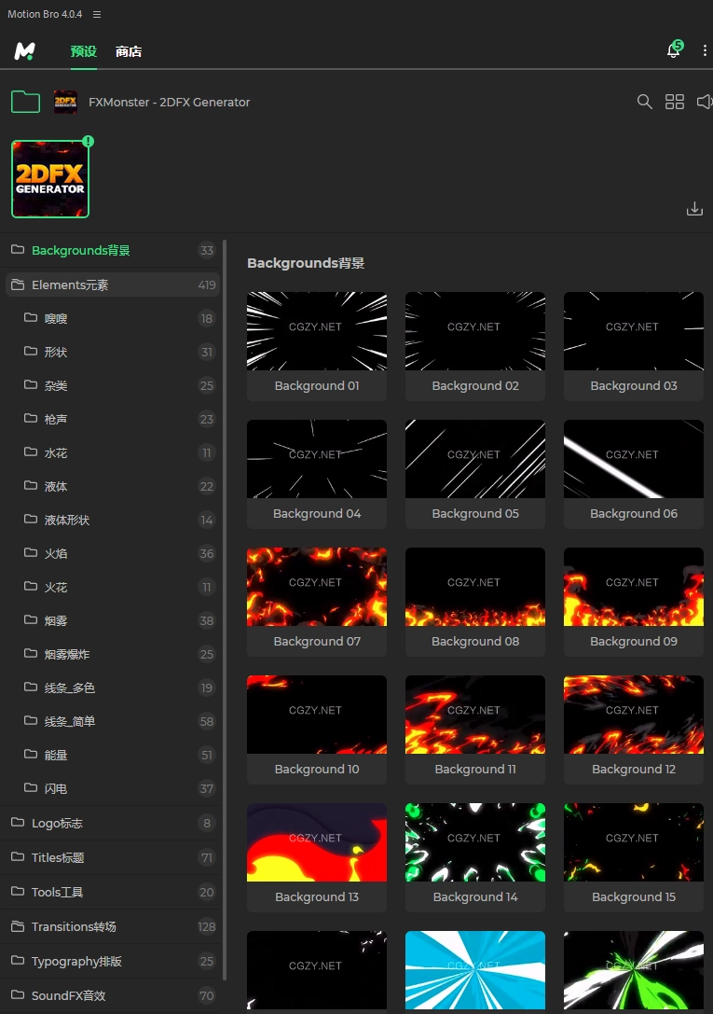
Task: Open the 液体 subfolder
Action: (x=113, y=486)
